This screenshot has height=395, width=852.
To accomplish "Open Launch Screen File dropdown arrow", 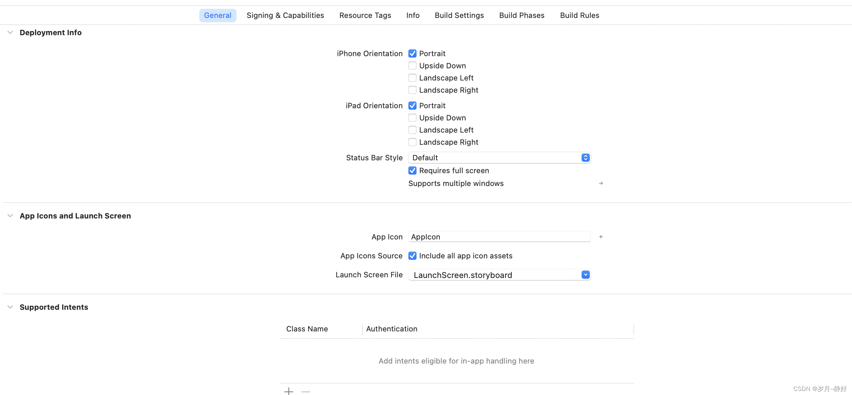I will (585, 275).
